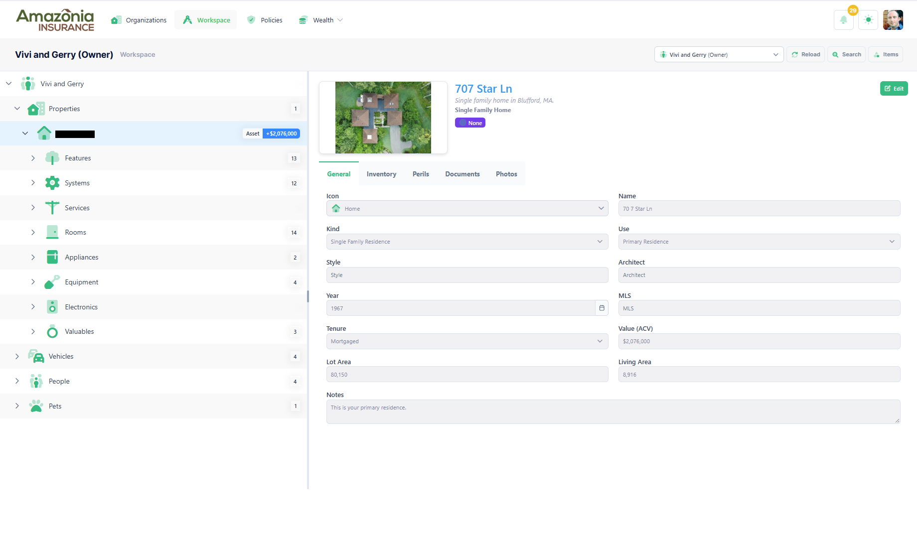Click the Rooms door icon

tap(52, 232)
